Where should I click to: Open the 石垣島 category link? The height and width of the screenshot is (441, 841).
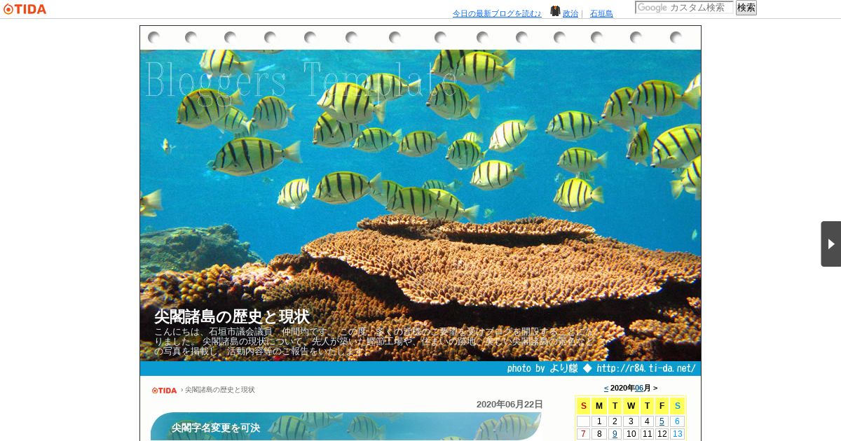pyautogui.click(x=601, y=13)
